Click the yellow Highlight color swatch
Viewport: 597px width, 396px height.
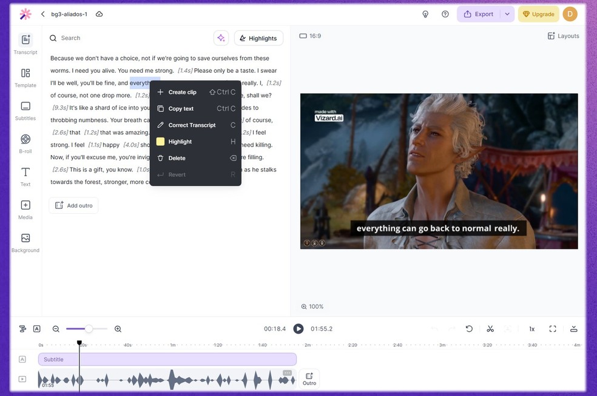[x=160, y=142]
